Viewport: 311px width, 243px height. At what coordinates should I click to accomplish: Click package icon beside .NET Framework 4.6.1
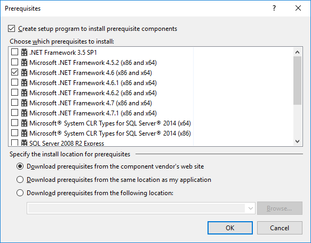click(x=24, y=82)
